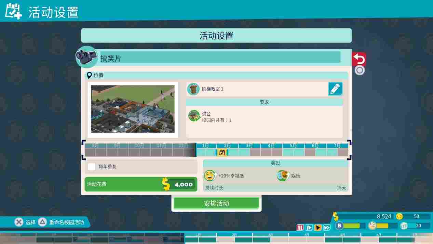This screenshot has width=433, height=244.
Task: Click the 活动设置 header title bar
Action: click(216, 35)
